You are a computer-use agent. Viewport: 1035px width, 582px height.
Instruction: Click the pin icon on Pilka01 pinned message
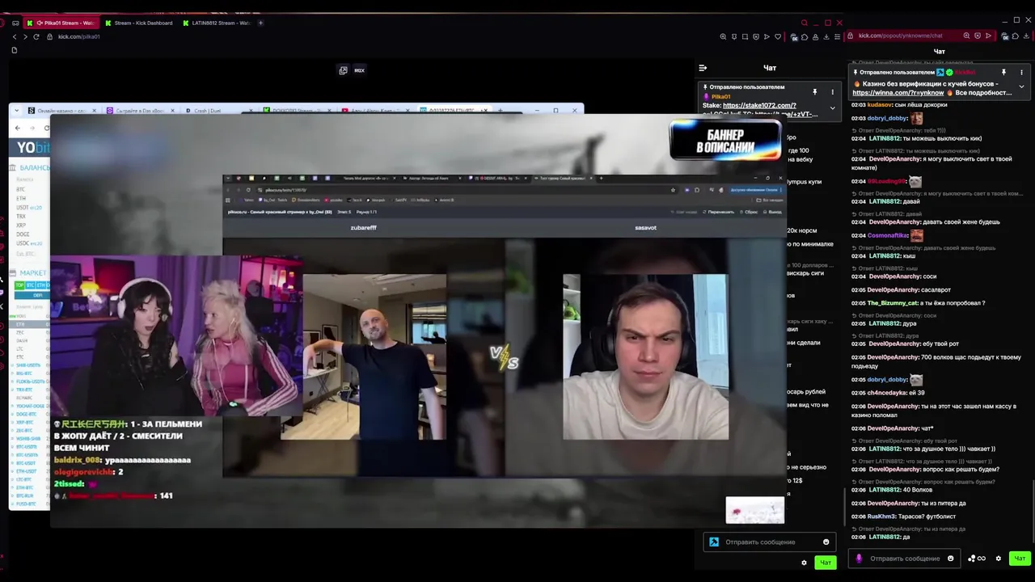[x=815, y=92]
